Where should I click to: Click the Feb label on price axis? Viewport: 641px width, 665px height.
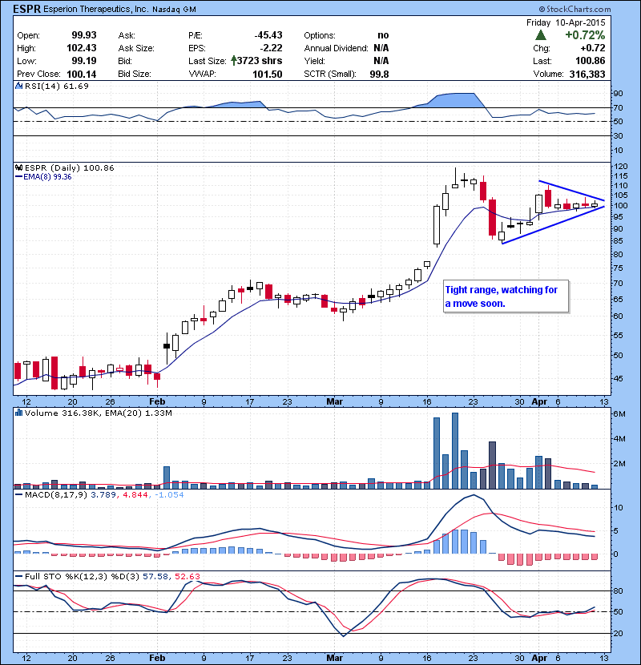tap(157, 401)
